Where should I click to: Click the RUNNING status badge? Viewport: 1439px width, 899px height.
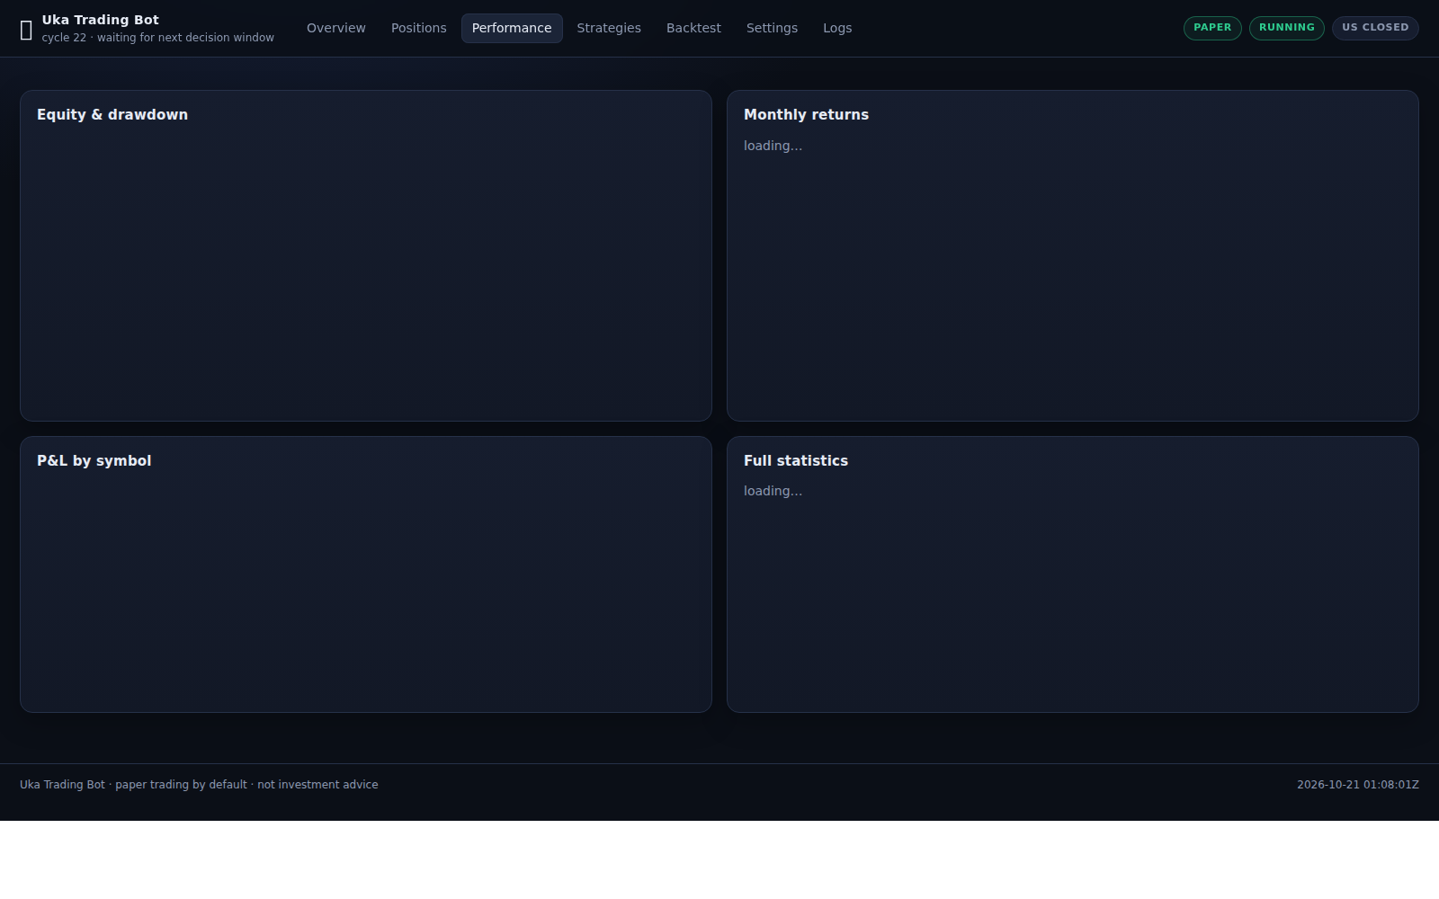click(x=1287, y=28)
